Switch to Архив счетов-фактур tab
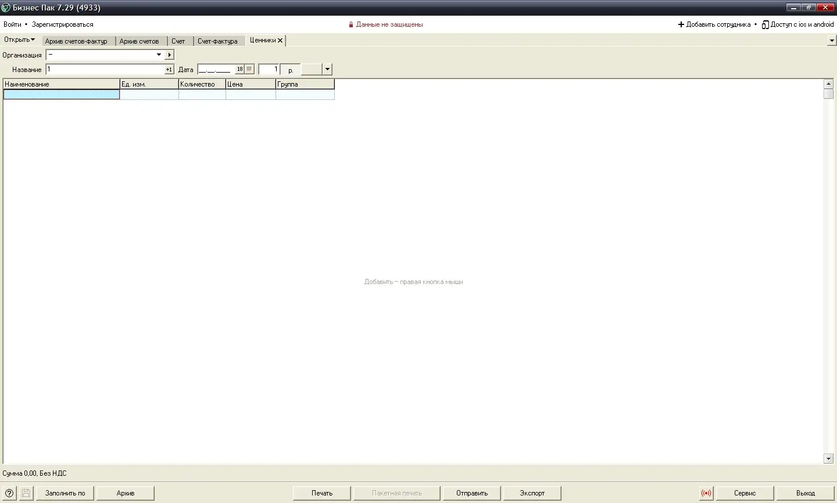The height and width of the screenshot is (503, 837). (76, 41)
